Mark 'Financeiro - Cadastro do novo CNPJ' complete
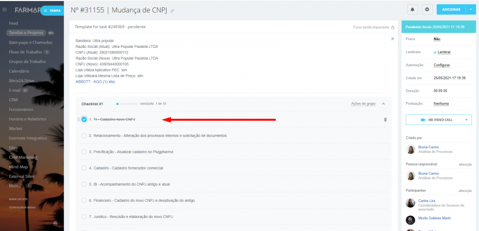The image size is (479, 231). pyautogui.click(x=84, y=200)
